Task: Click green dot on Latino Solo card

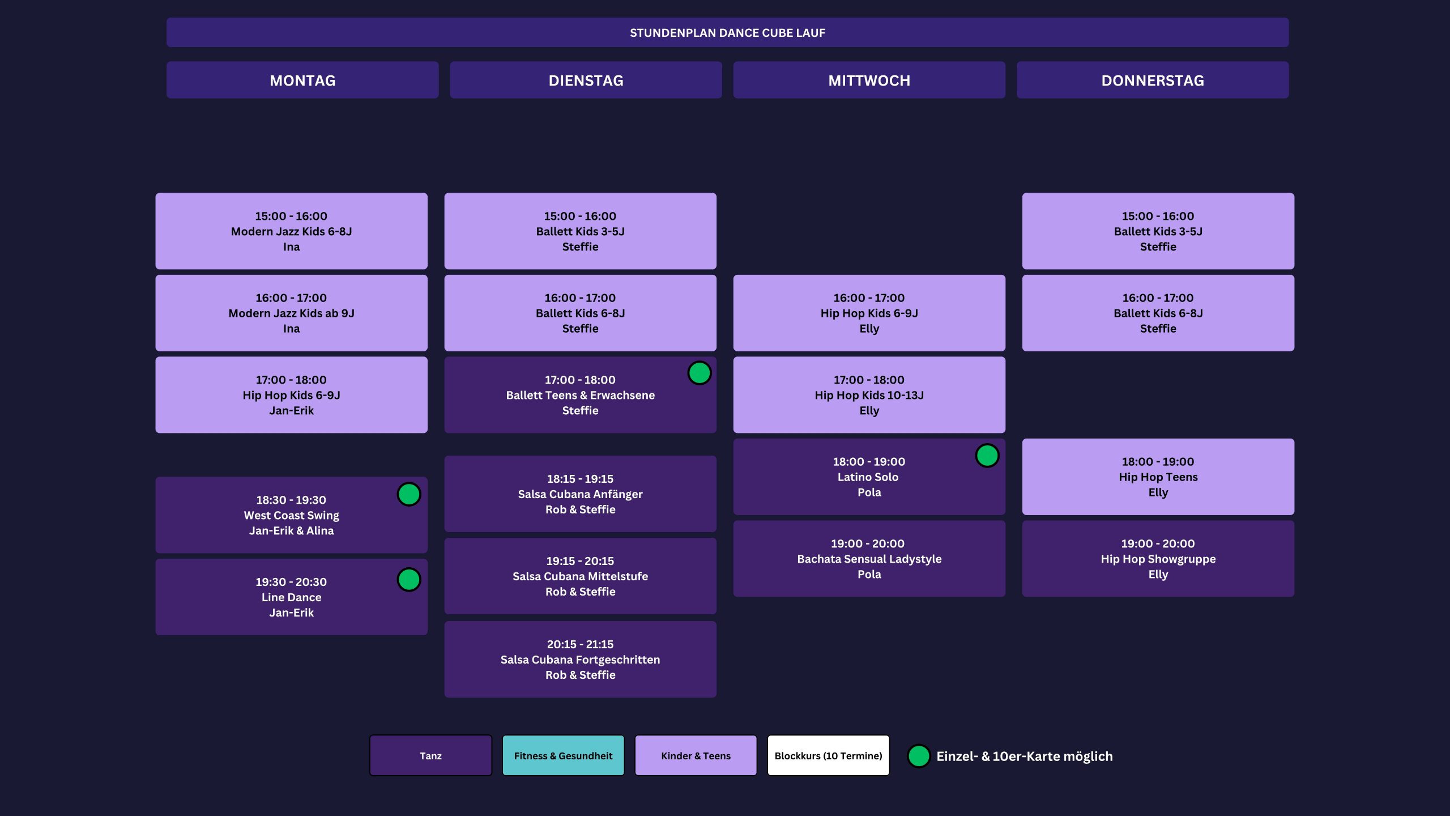Action: tap(987, 456)
